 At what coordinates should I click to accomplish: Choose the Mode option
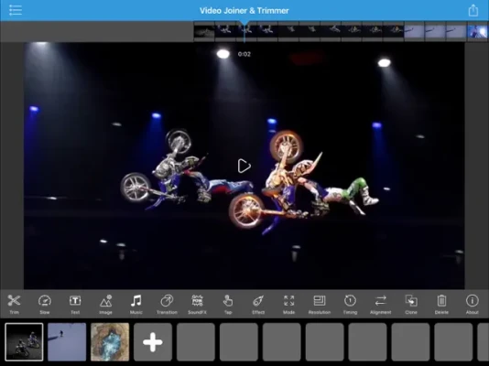[x=288, y=304]
